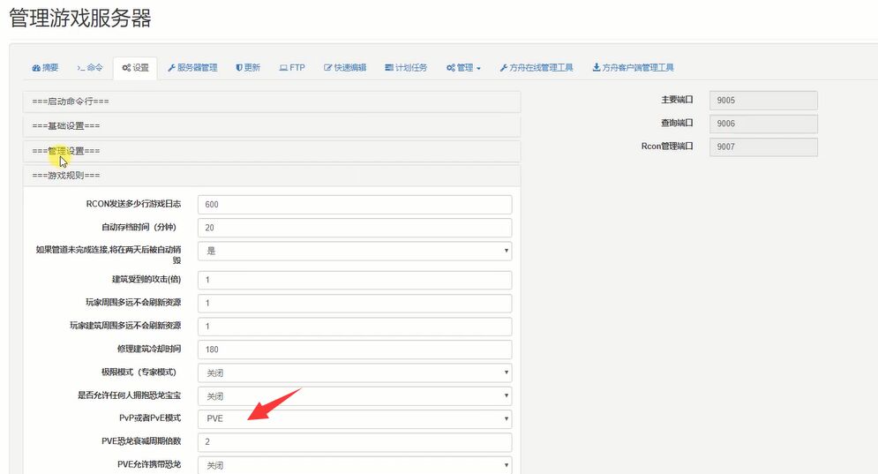Viewport: 878px width, 474px height.
Task: Click the 快速编辑 edit icon
Action: tap(328, 68)
